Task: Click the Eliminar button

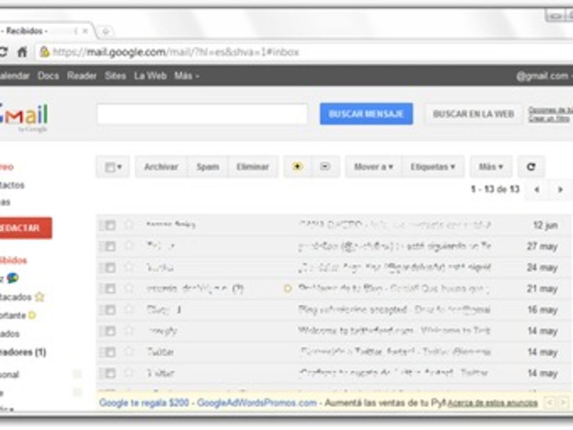Action: [x=253, y=167]
